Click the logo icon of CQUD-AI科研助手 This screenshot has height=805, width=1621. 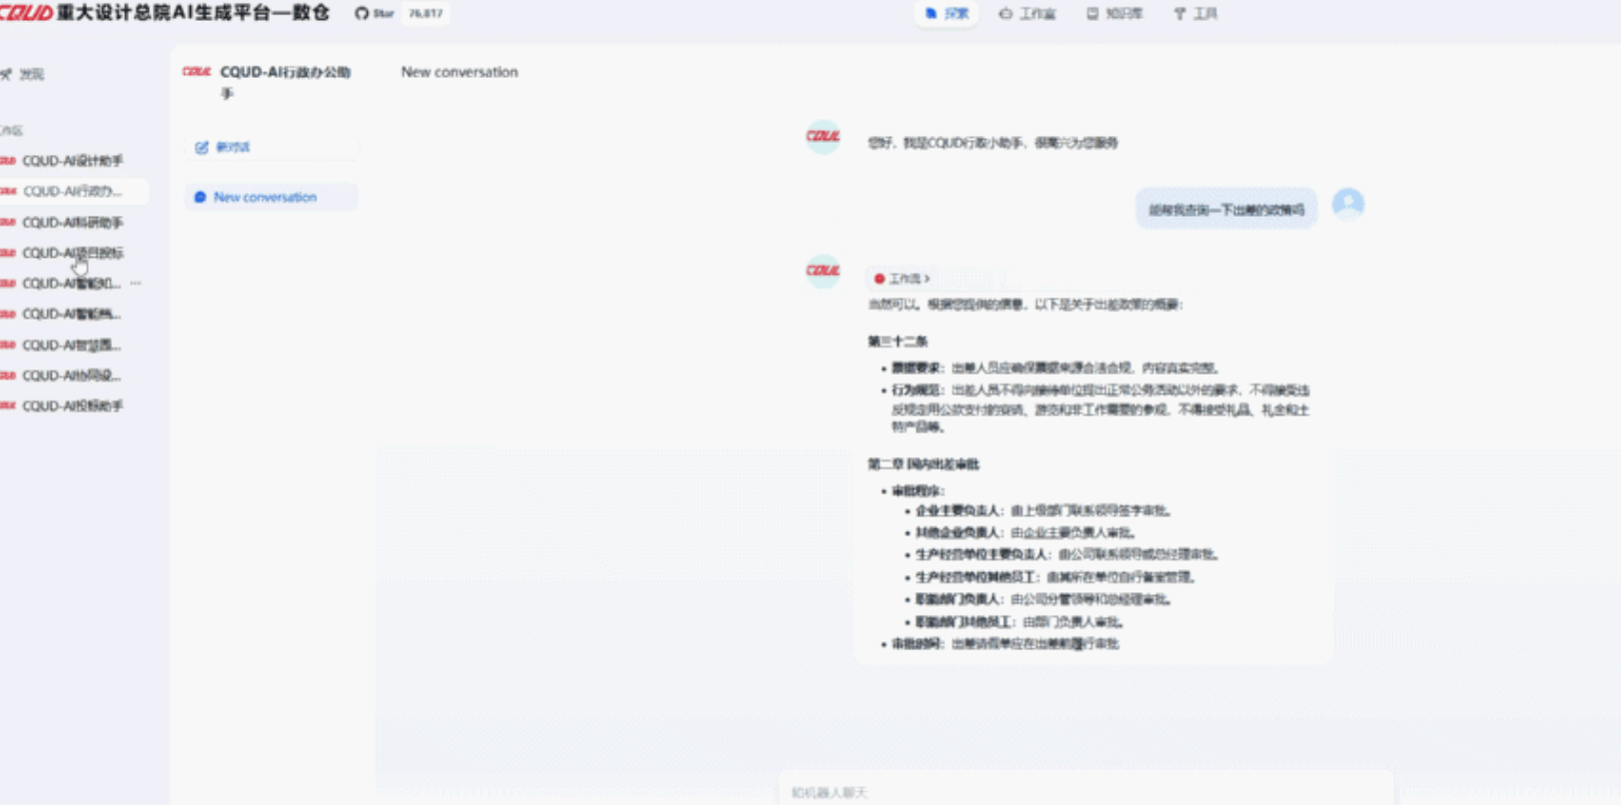point(8,223)
